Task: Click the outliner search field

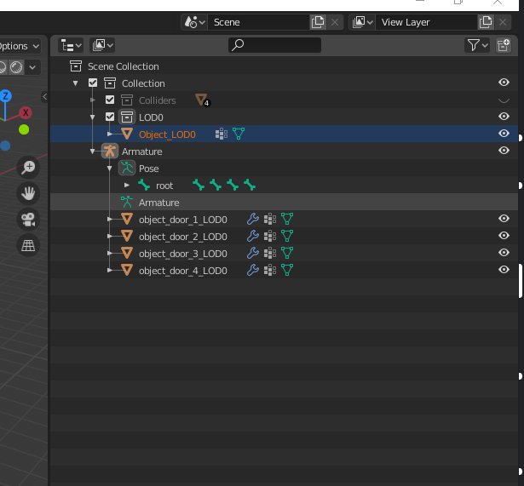Action: [274, 45]
